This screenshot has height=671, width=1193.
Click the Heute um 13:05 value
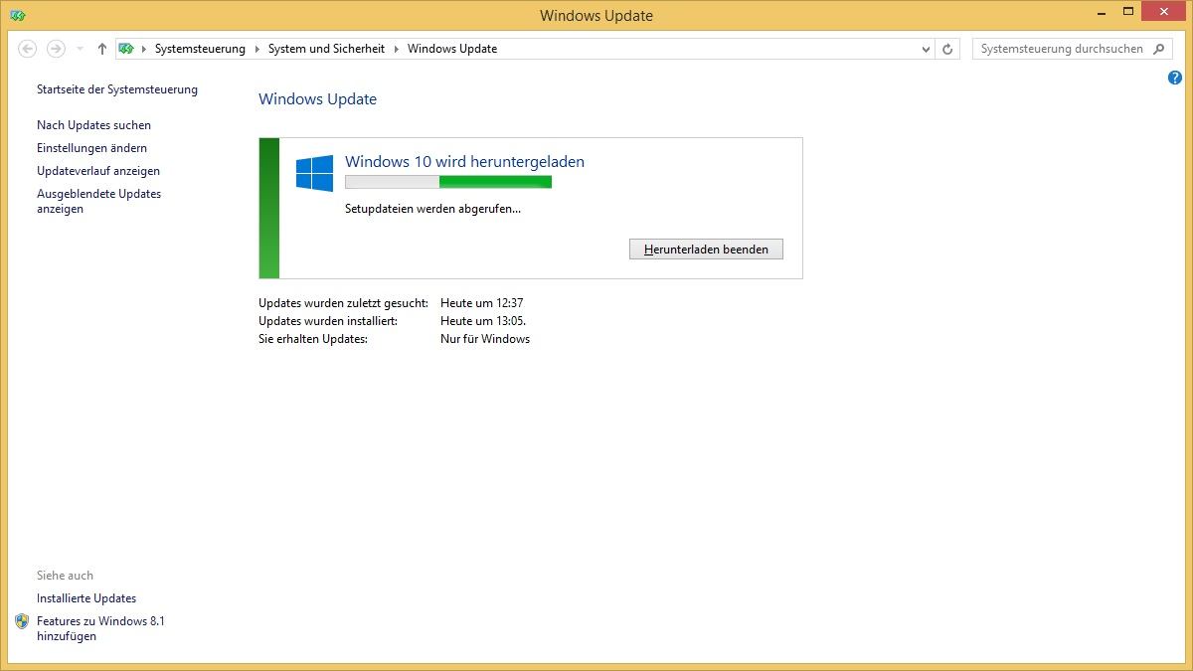pyautogui.click(x=483, y=321)
